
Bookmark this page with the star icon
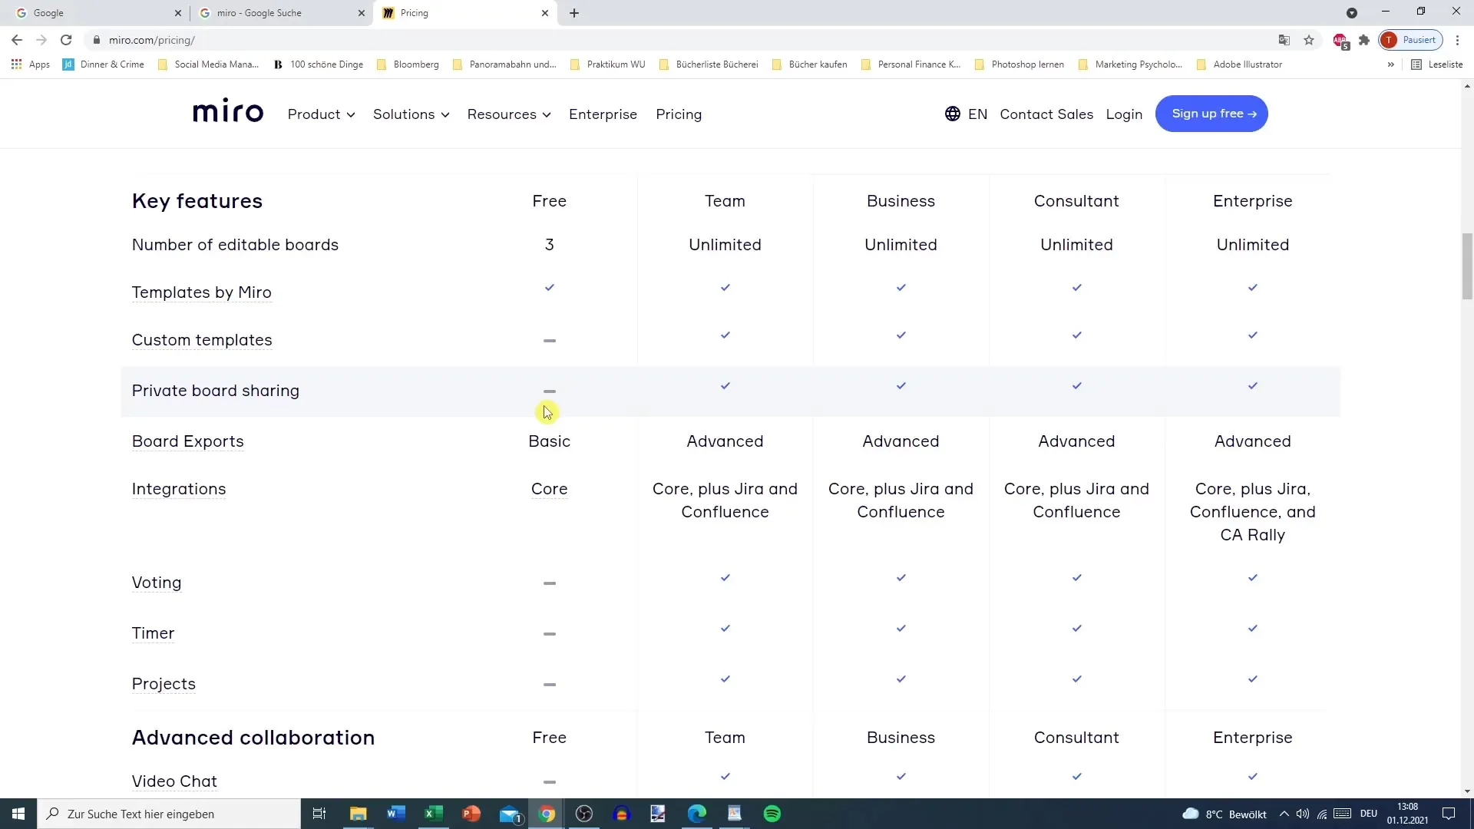pos(1309,40)
